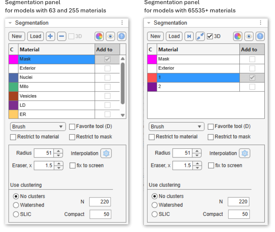This screenshot has width=275, height=232.
Task: Select SLIC clustering in right panel
Action: point(154,214)
